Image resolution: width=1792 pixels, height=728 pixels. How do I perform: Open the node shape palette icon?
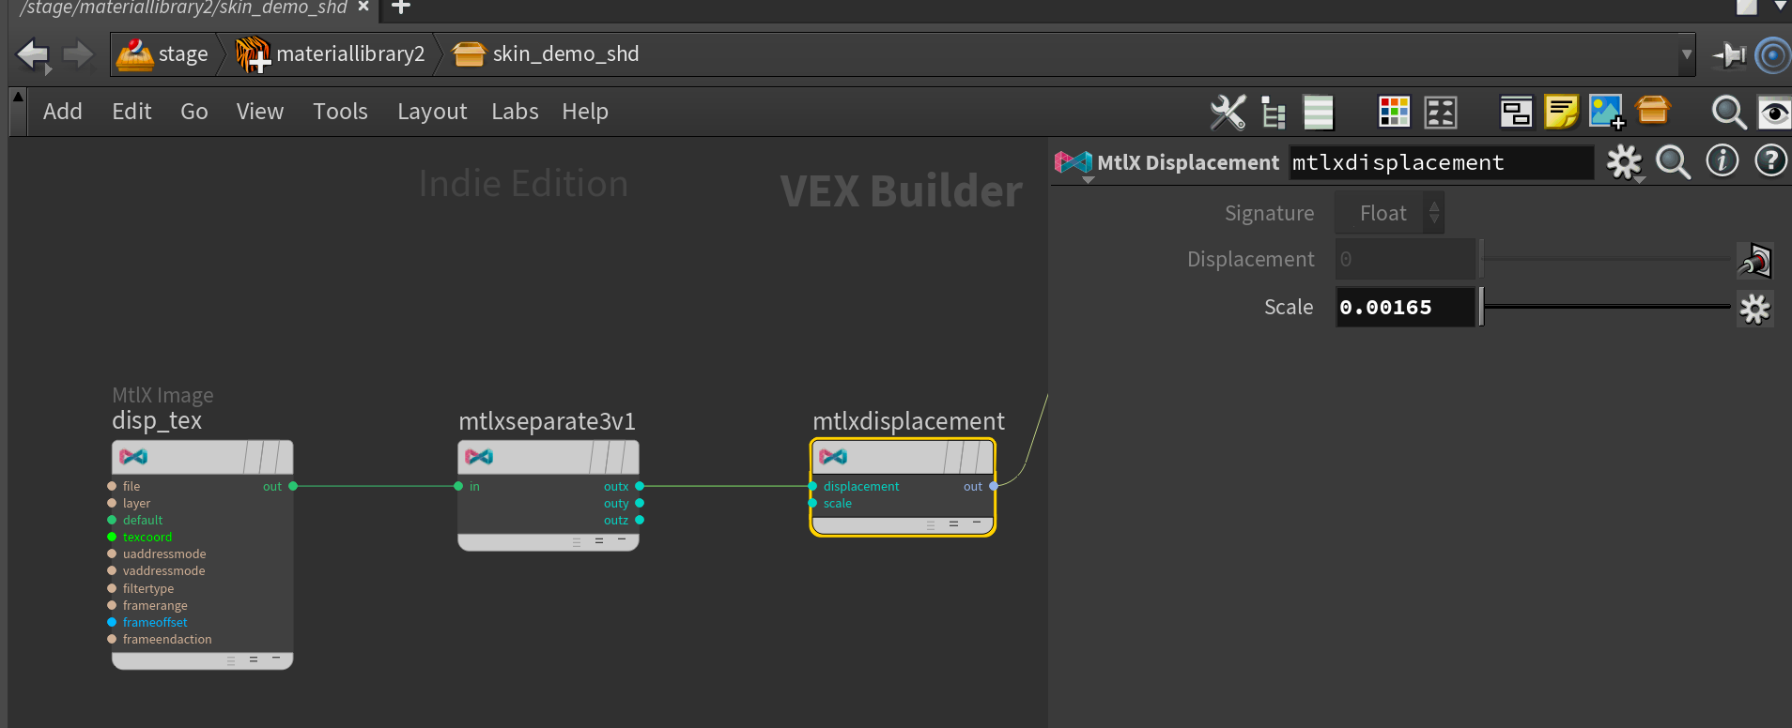click(1440, 112)
